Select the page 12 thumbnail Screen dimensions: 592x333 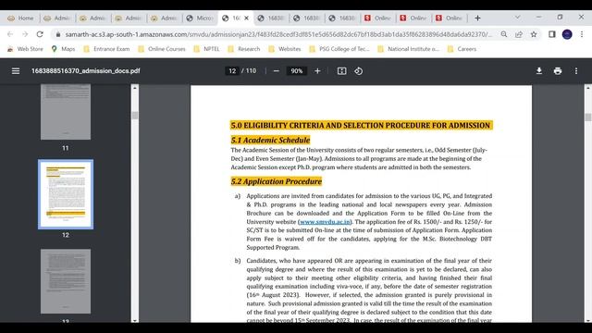click(x=66, y=194)
